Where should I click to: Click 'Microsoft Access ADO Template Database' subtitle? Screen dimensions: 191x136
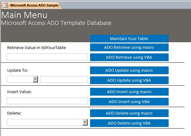pos(56,23)
